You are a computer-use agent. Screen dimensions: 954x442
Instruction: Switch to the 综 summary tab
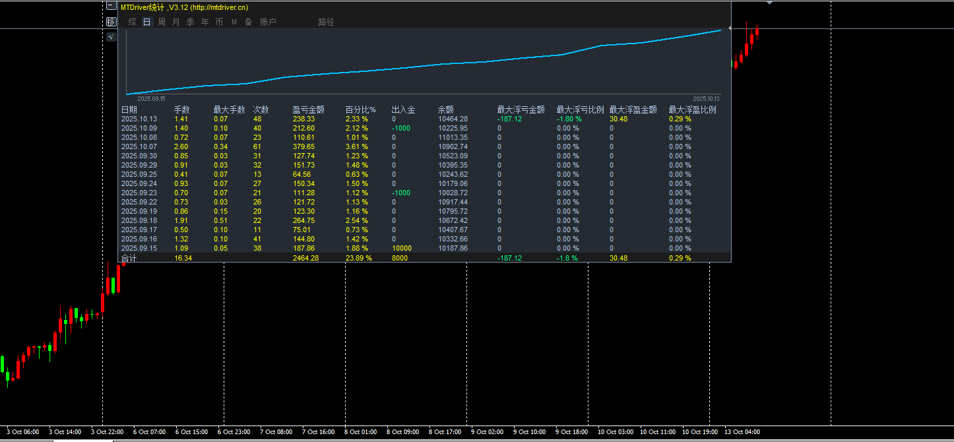[x=133, y=22]
